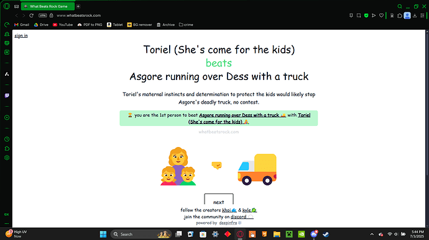Click the taskbar Search box
This screenshot has width=429, height=240.
click(141, 234)
